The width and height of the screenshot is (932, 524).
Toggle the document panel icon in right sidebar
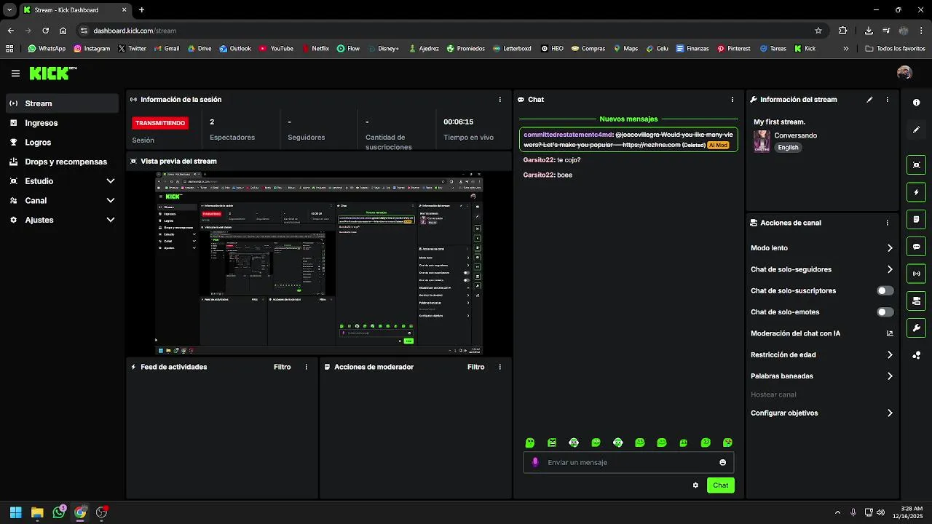tap(916, 219)
